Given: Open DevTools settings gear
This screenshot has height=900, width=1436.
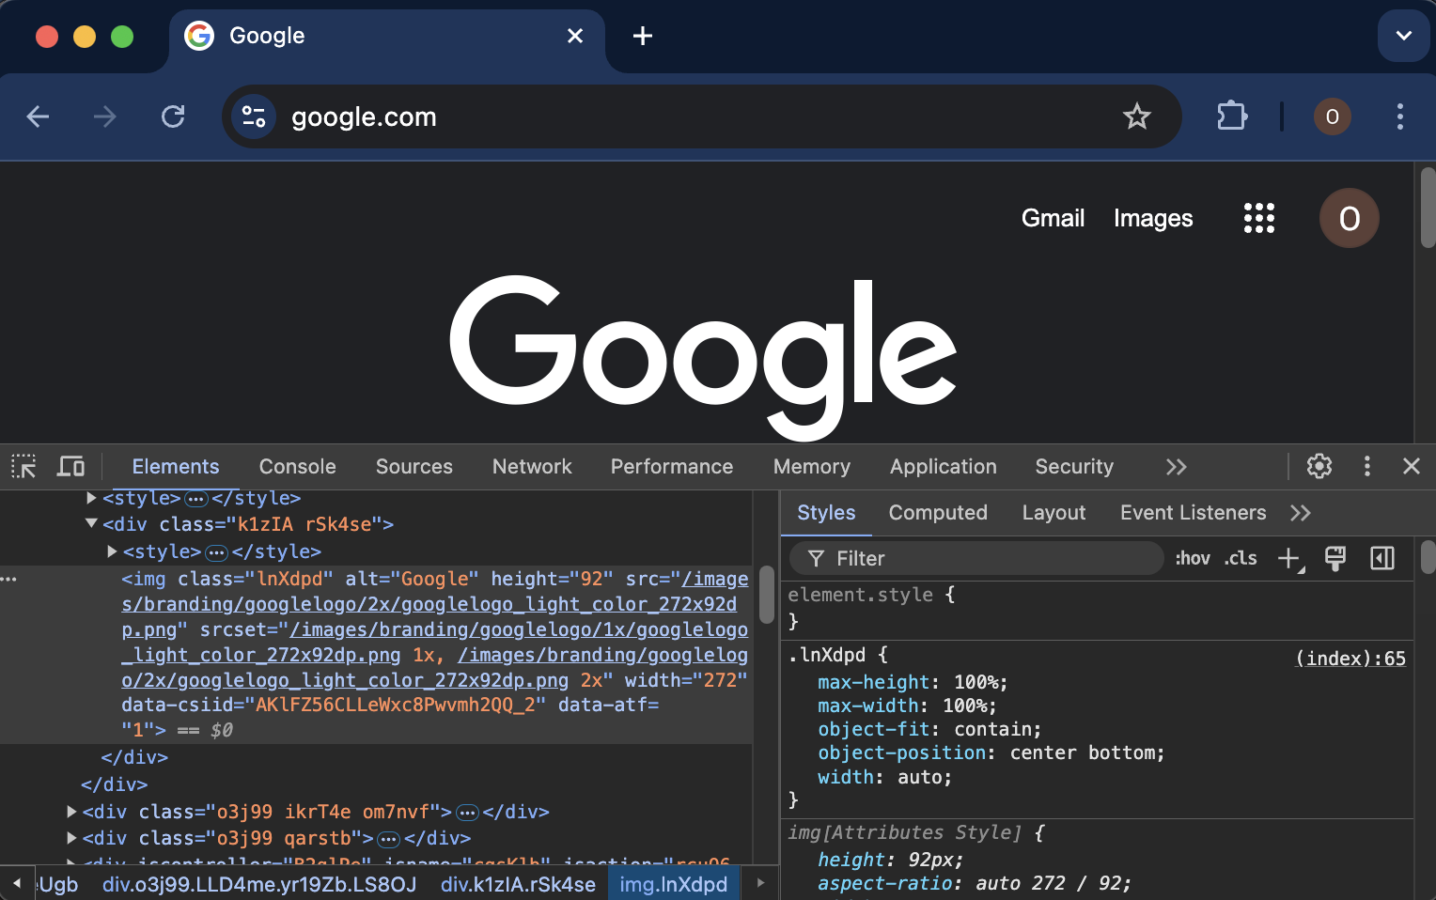Looking at the screenshot, I should coord(1319,467).
